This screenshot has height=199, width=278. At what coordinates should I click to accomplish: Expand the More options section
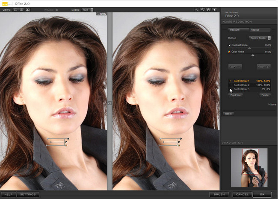pyautogui.click(x=272, y=104)
